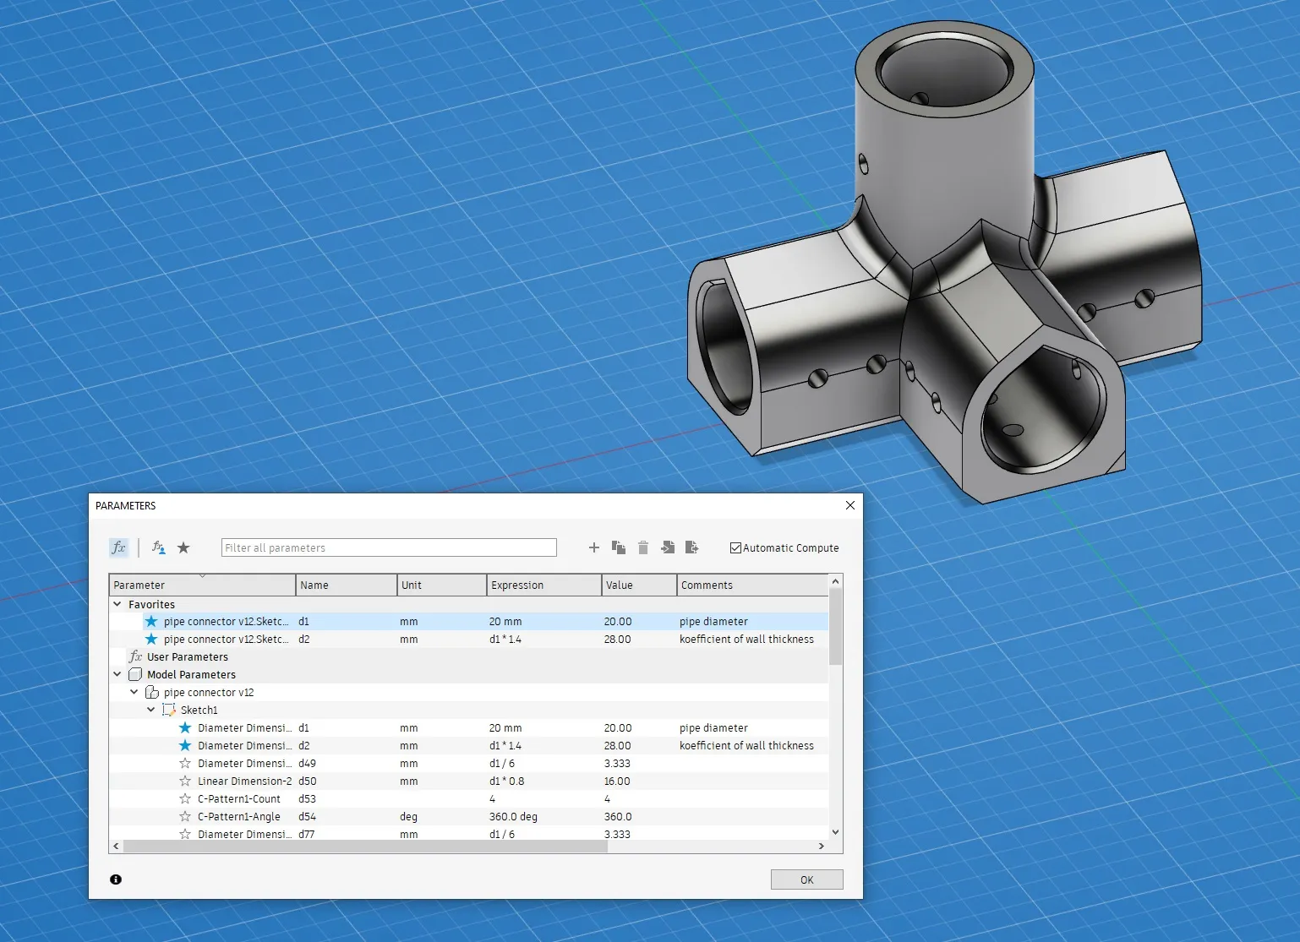The width and height of the screenshot is (1300, 942).
Task: Click the vertical scrollbar down arrow
Action: click(836, 832)
